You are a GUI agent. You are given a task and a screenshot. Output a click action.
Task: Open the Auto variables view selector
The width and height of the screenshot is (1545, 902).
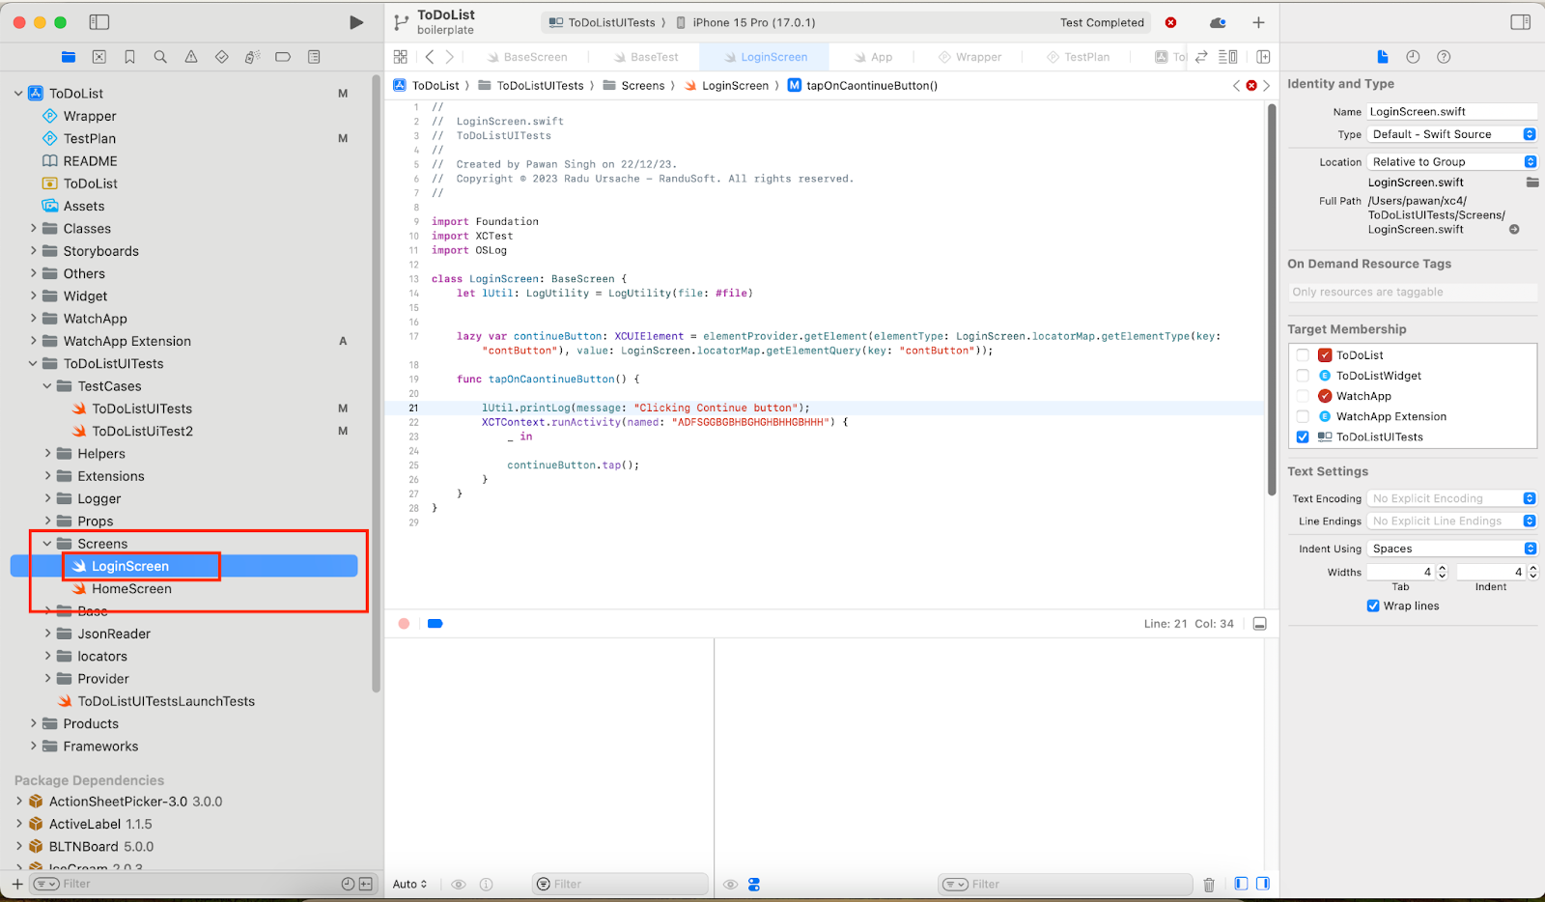click(409, 884)
